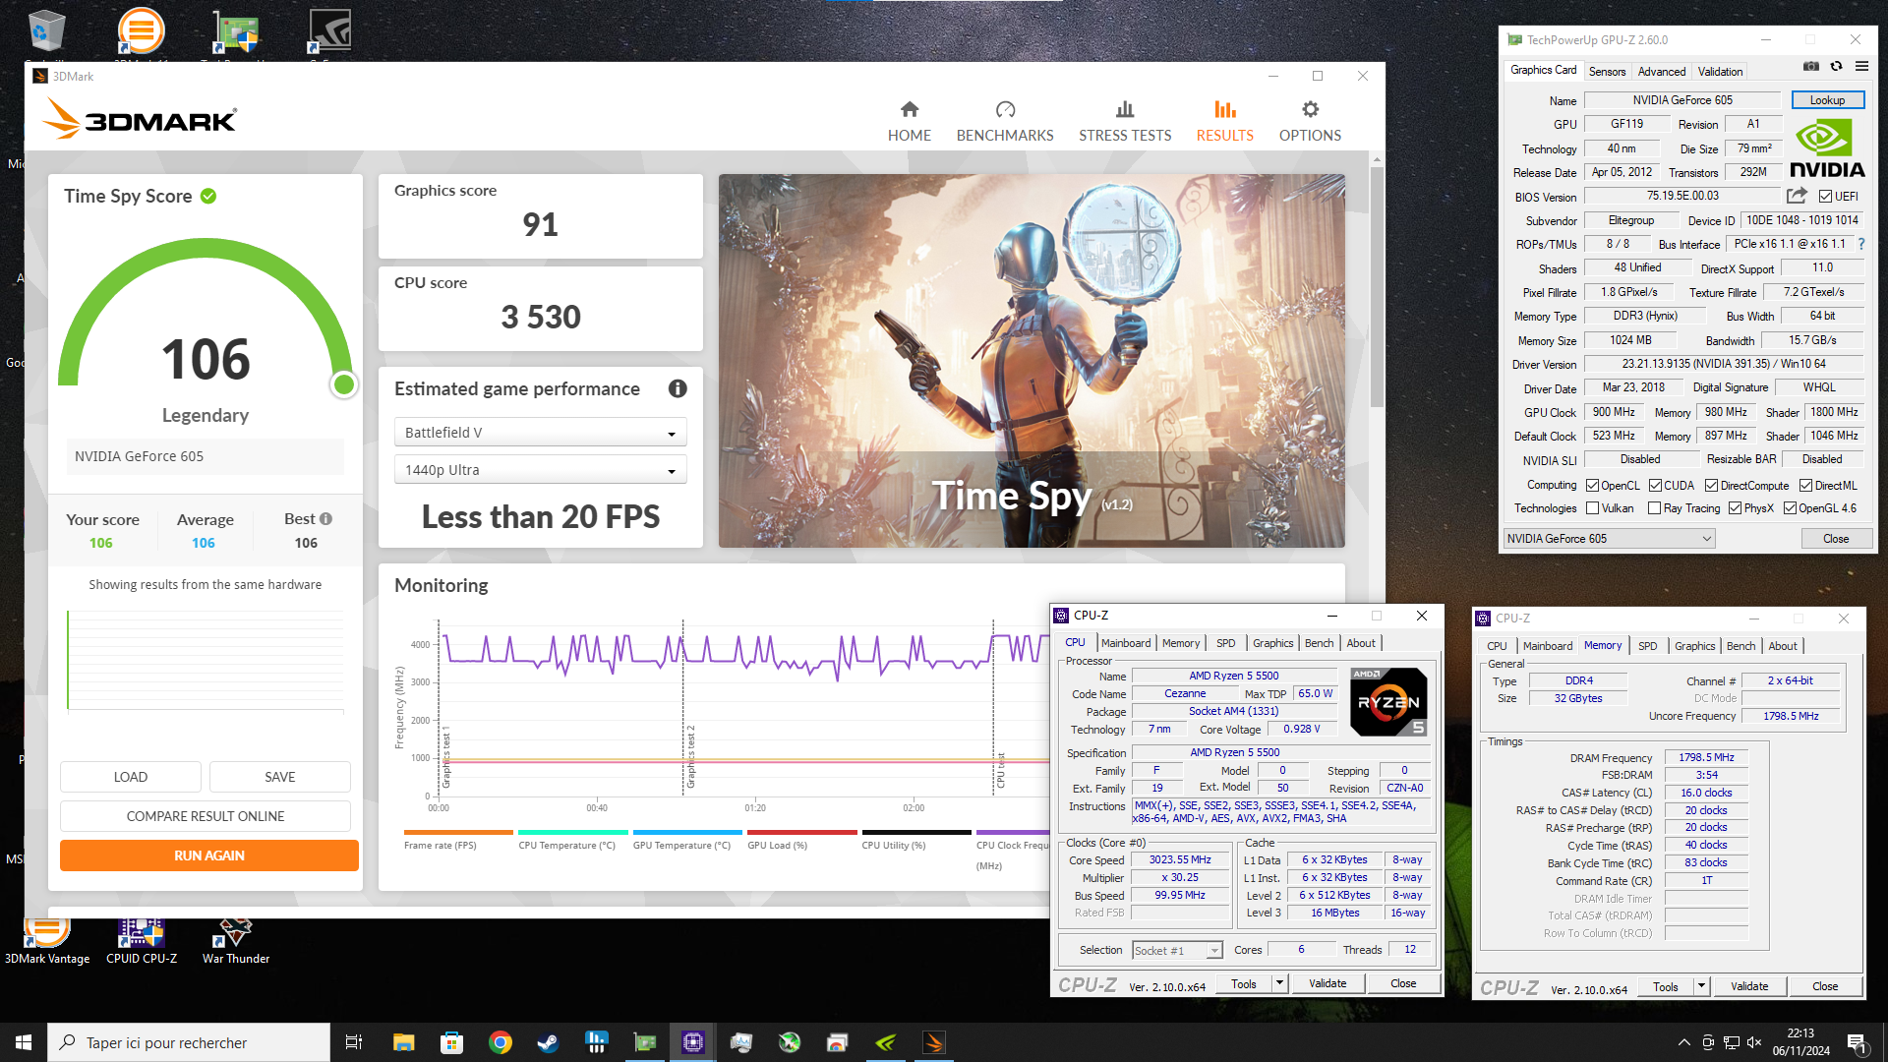Open the HOME section in 3DMark
Screen dimensions: 1888x1062
pyautogui.click(x=909, y=122)
